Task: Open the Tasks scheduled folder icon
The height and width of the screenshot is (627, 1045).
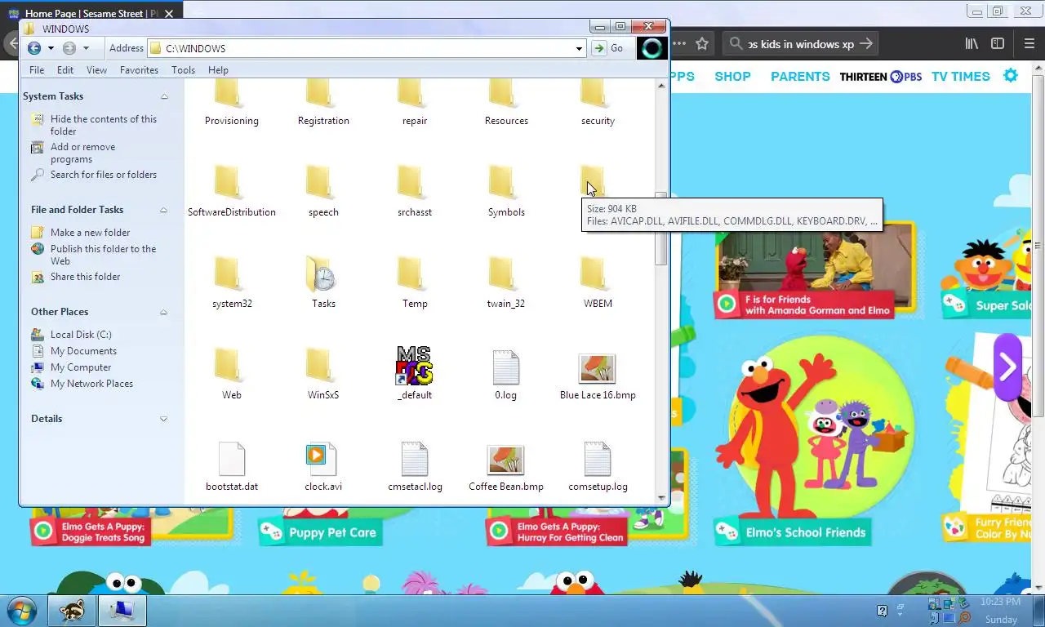Action: click(321, 274)
